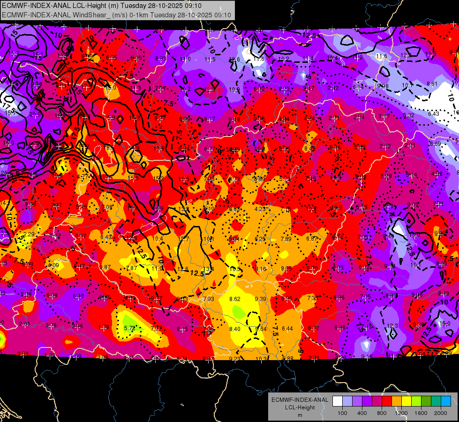Image resolution: width=459 pixels, height=422 pixels.
Task: Click the legend tick label 2000
Action: click(441, 413)
